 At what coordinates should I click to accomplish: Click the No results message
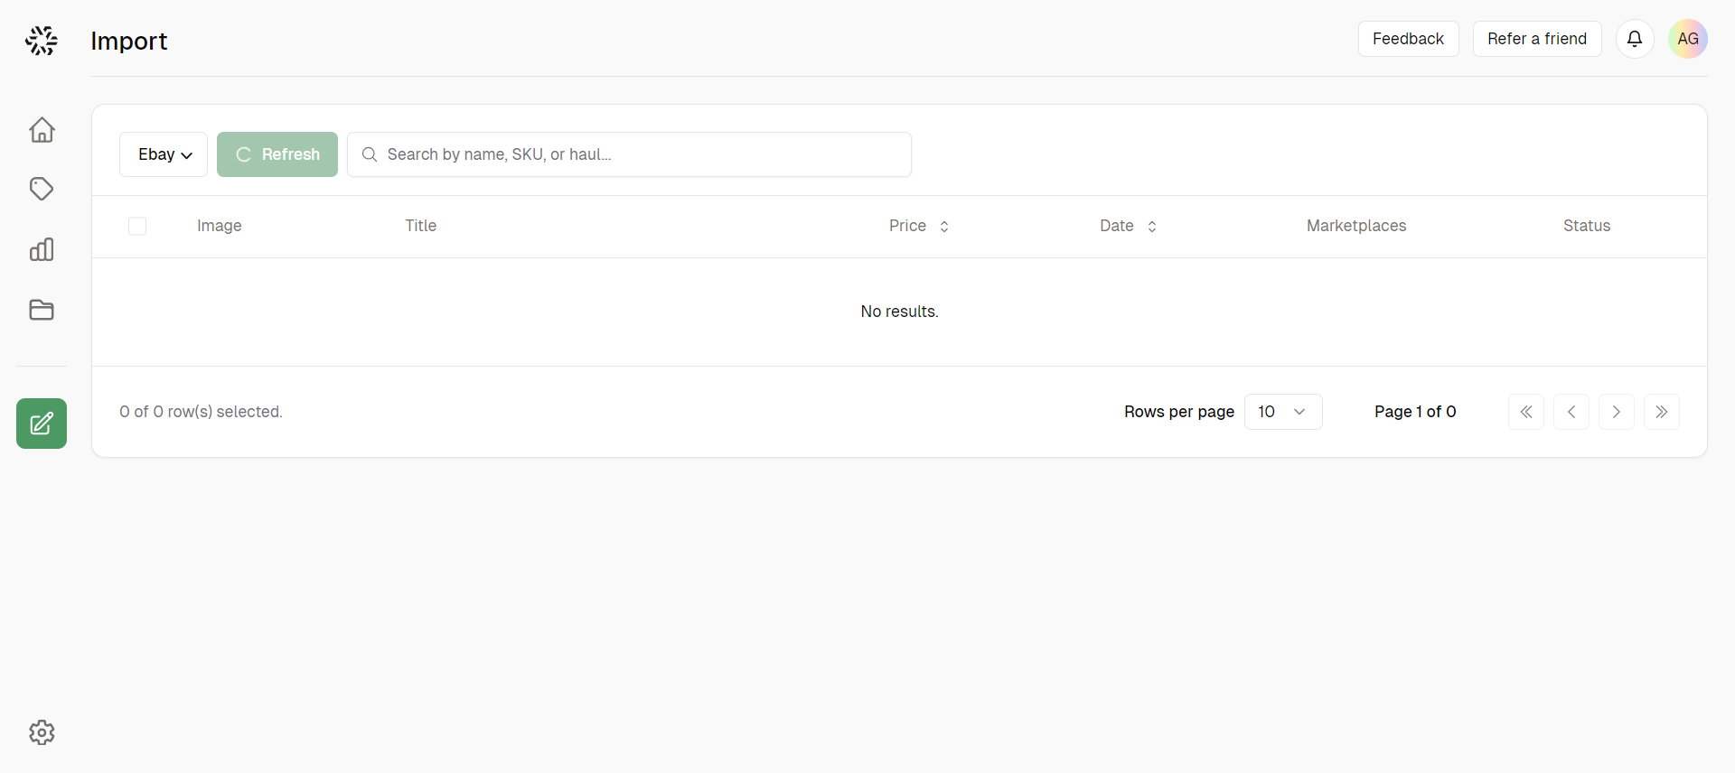tap(899, 312)
